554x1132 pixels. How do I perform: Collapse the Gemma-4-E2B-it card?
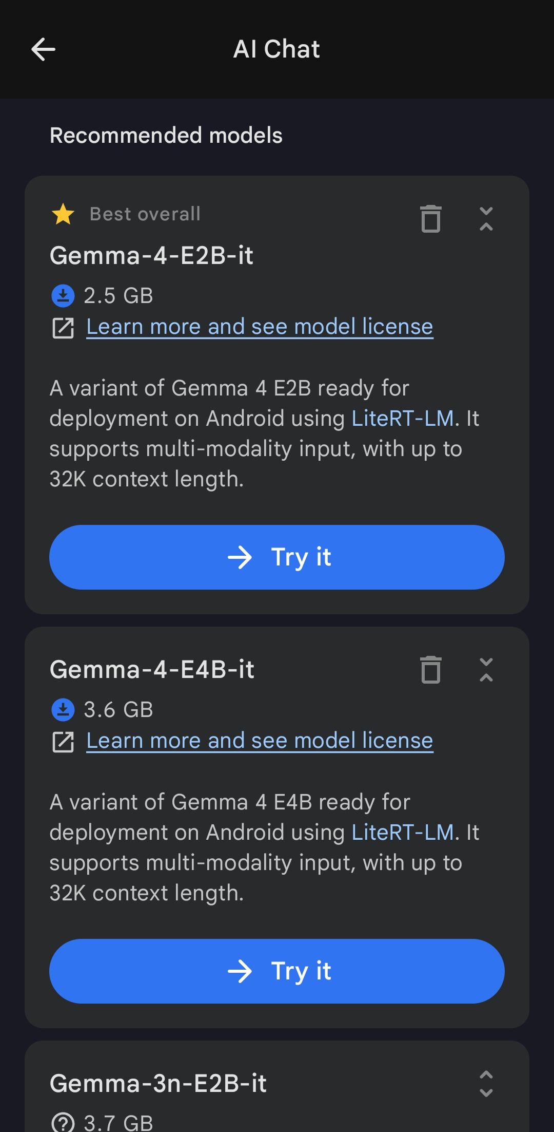[486, 219]
